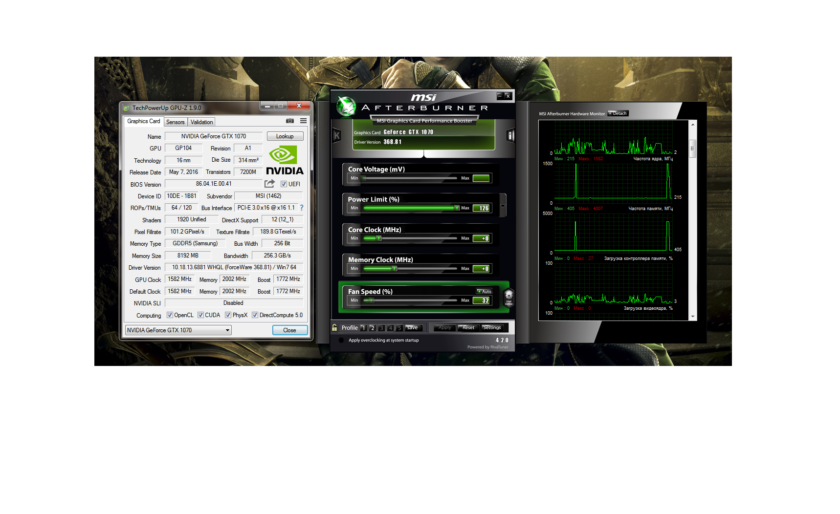Select Afterburner profile slot 2
The height and width of the screenshot is (514, 840).
coord(372,328)
